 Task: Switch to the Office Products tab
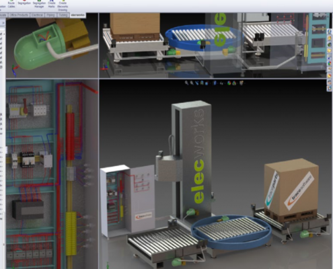tap(19, 15)
